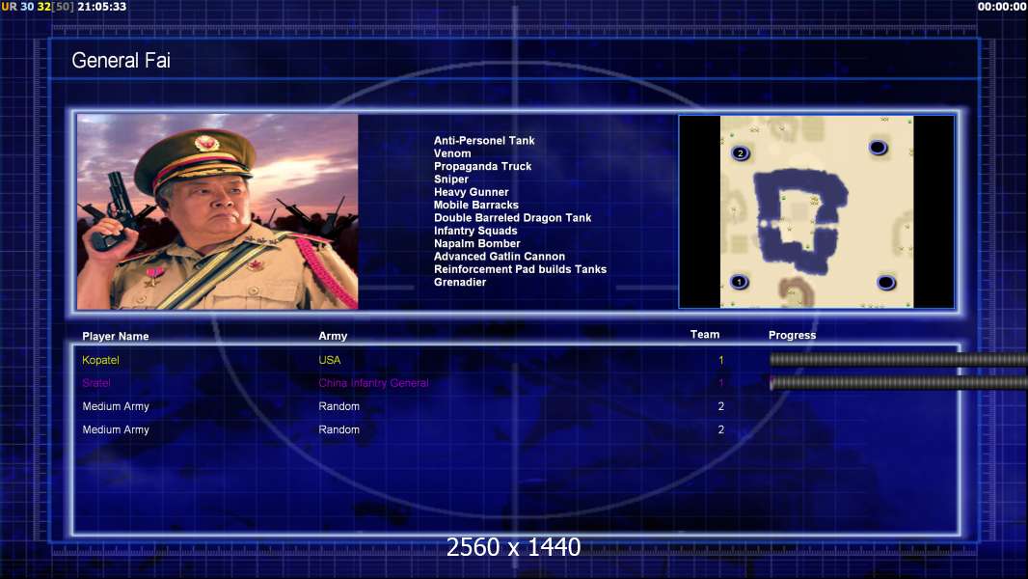Click the 'Player Name' column header

(116, 337)
